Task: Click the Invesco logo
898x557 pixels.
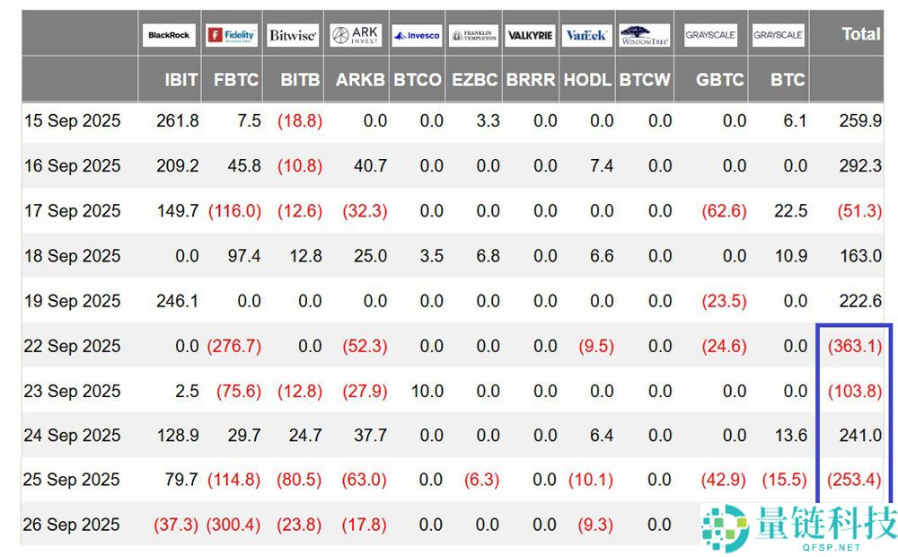Action: pyautogui.click(x=417, y=35)
